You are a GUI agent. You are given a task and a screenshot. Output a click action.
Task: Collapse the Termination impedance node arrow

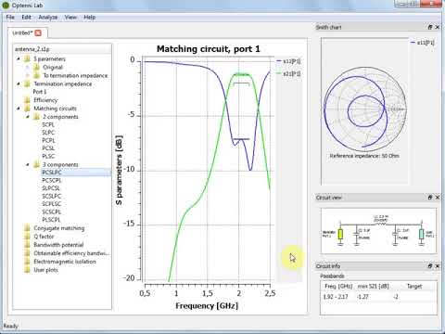click(18, 83)
